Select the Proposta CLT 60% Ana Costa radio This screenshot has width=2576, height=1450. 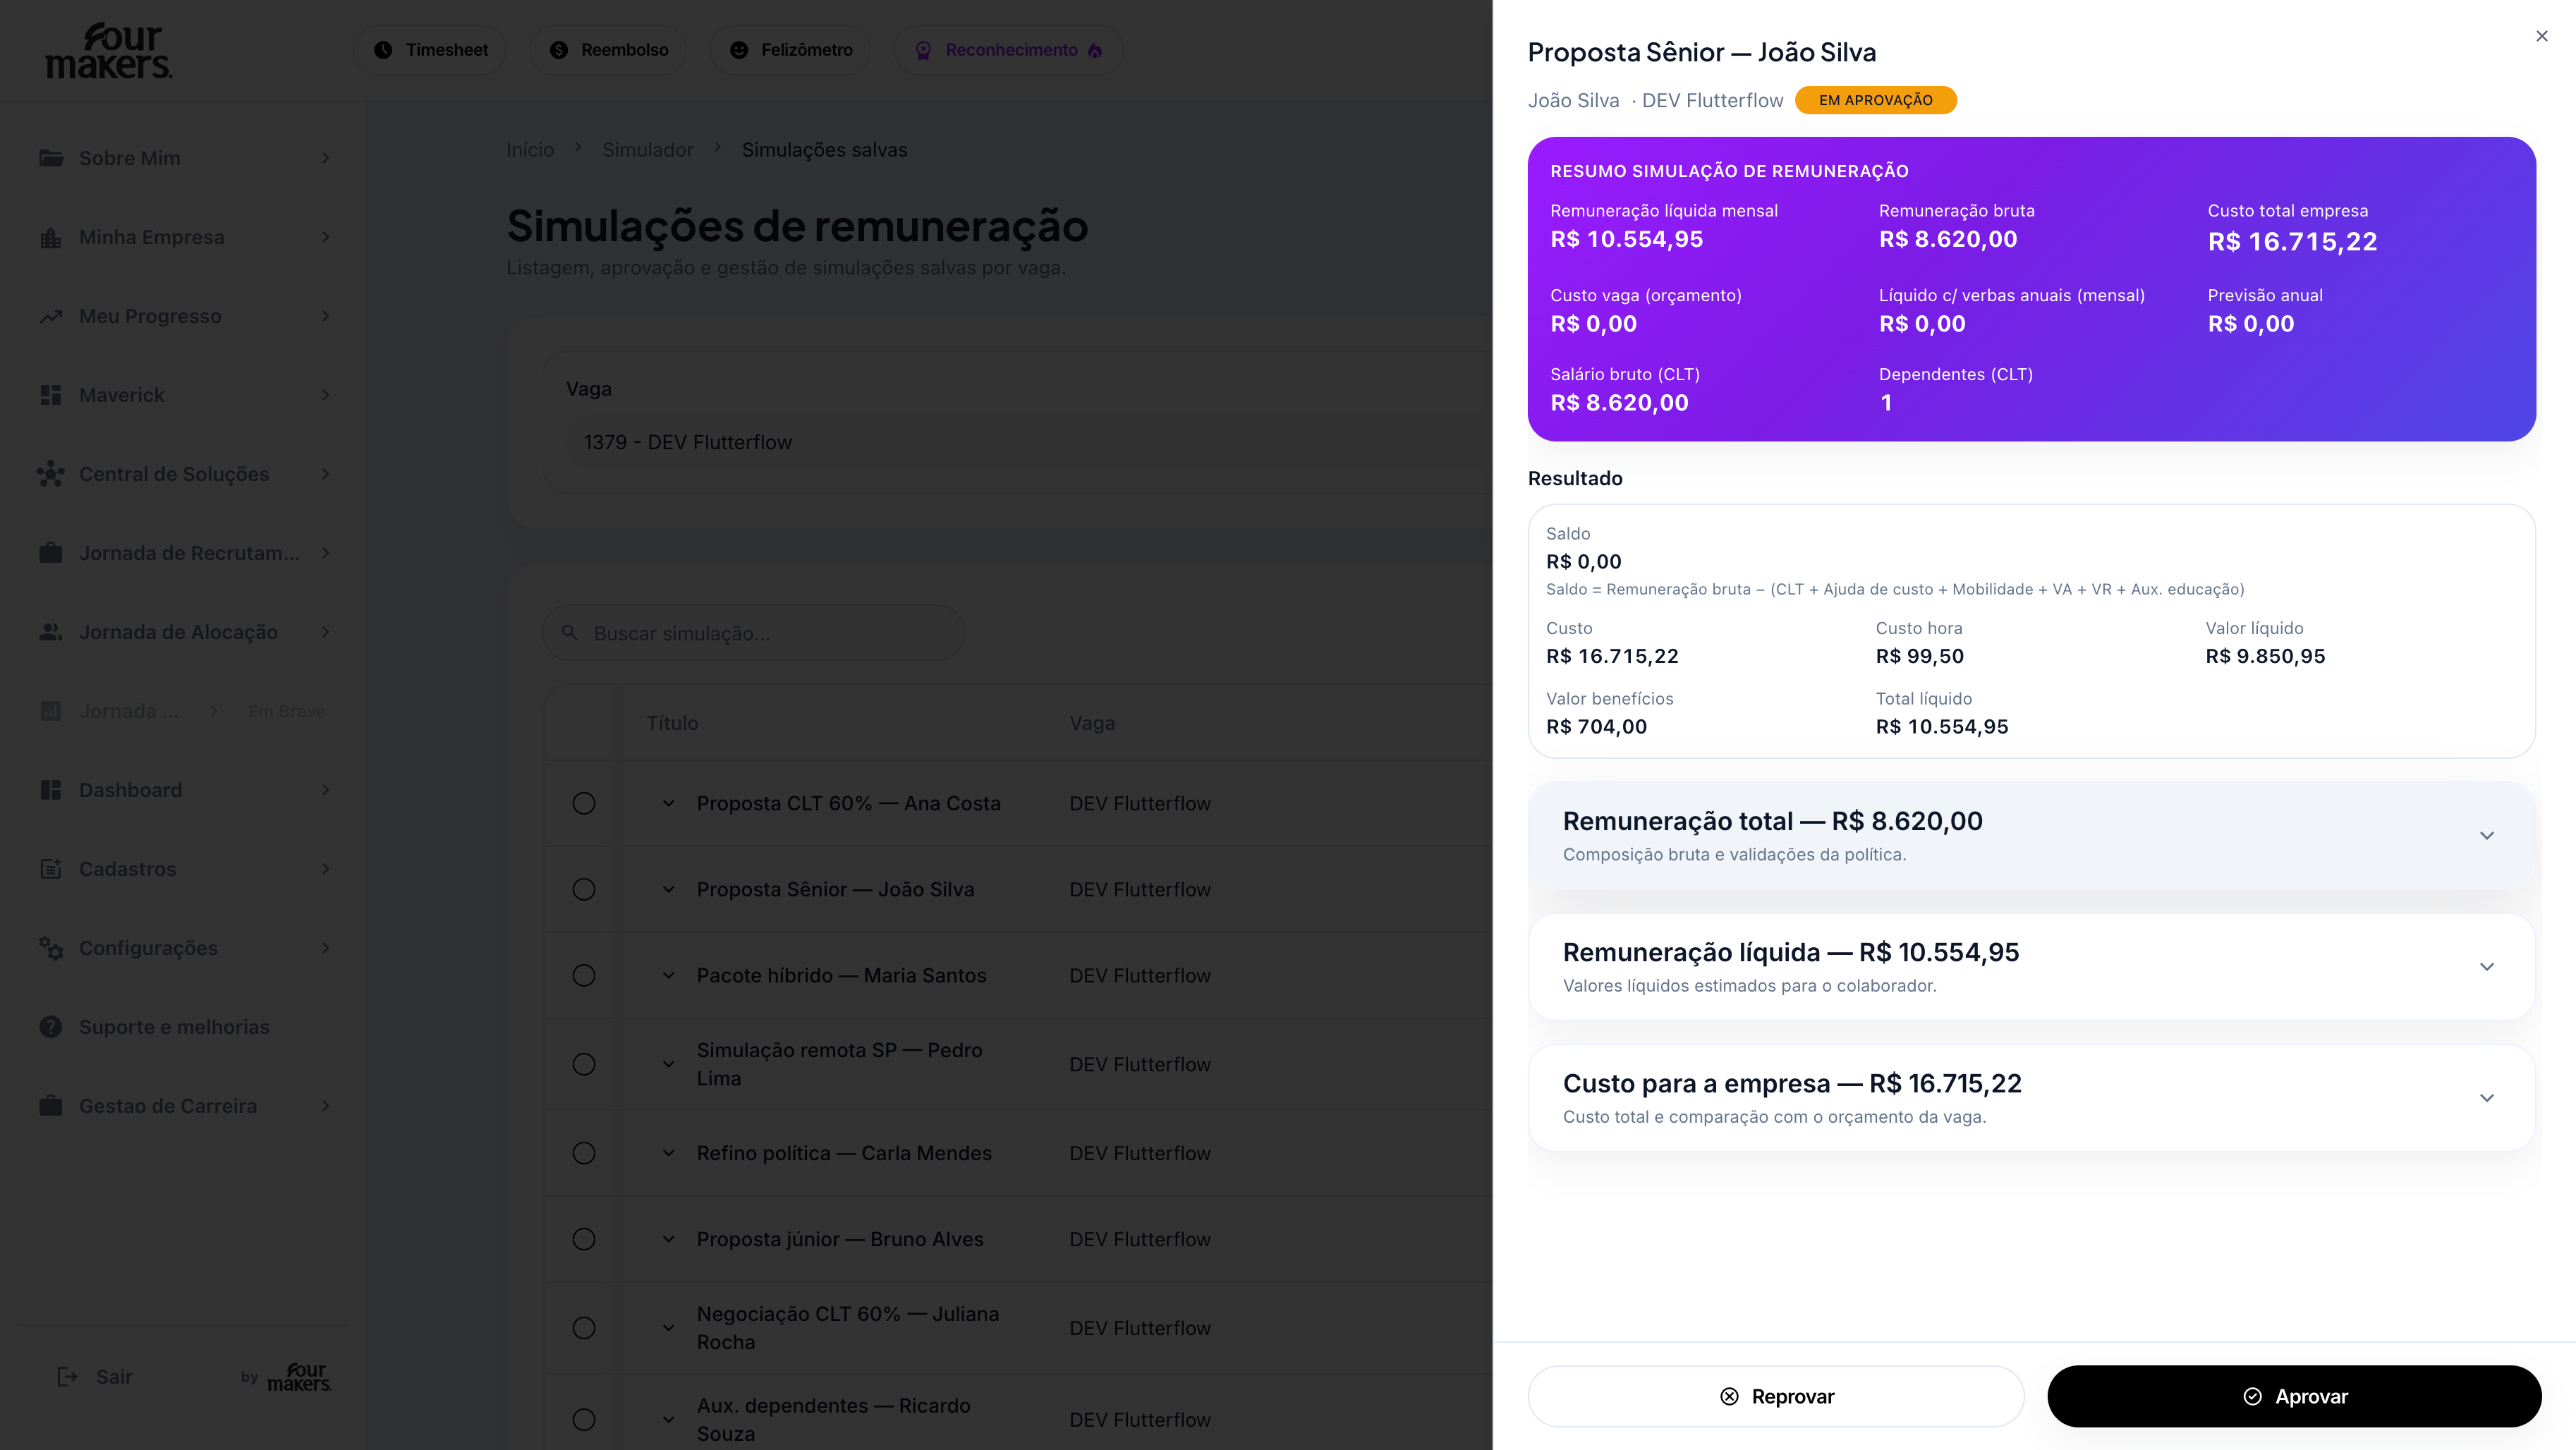pyautogui.click(x=584, y=804)
